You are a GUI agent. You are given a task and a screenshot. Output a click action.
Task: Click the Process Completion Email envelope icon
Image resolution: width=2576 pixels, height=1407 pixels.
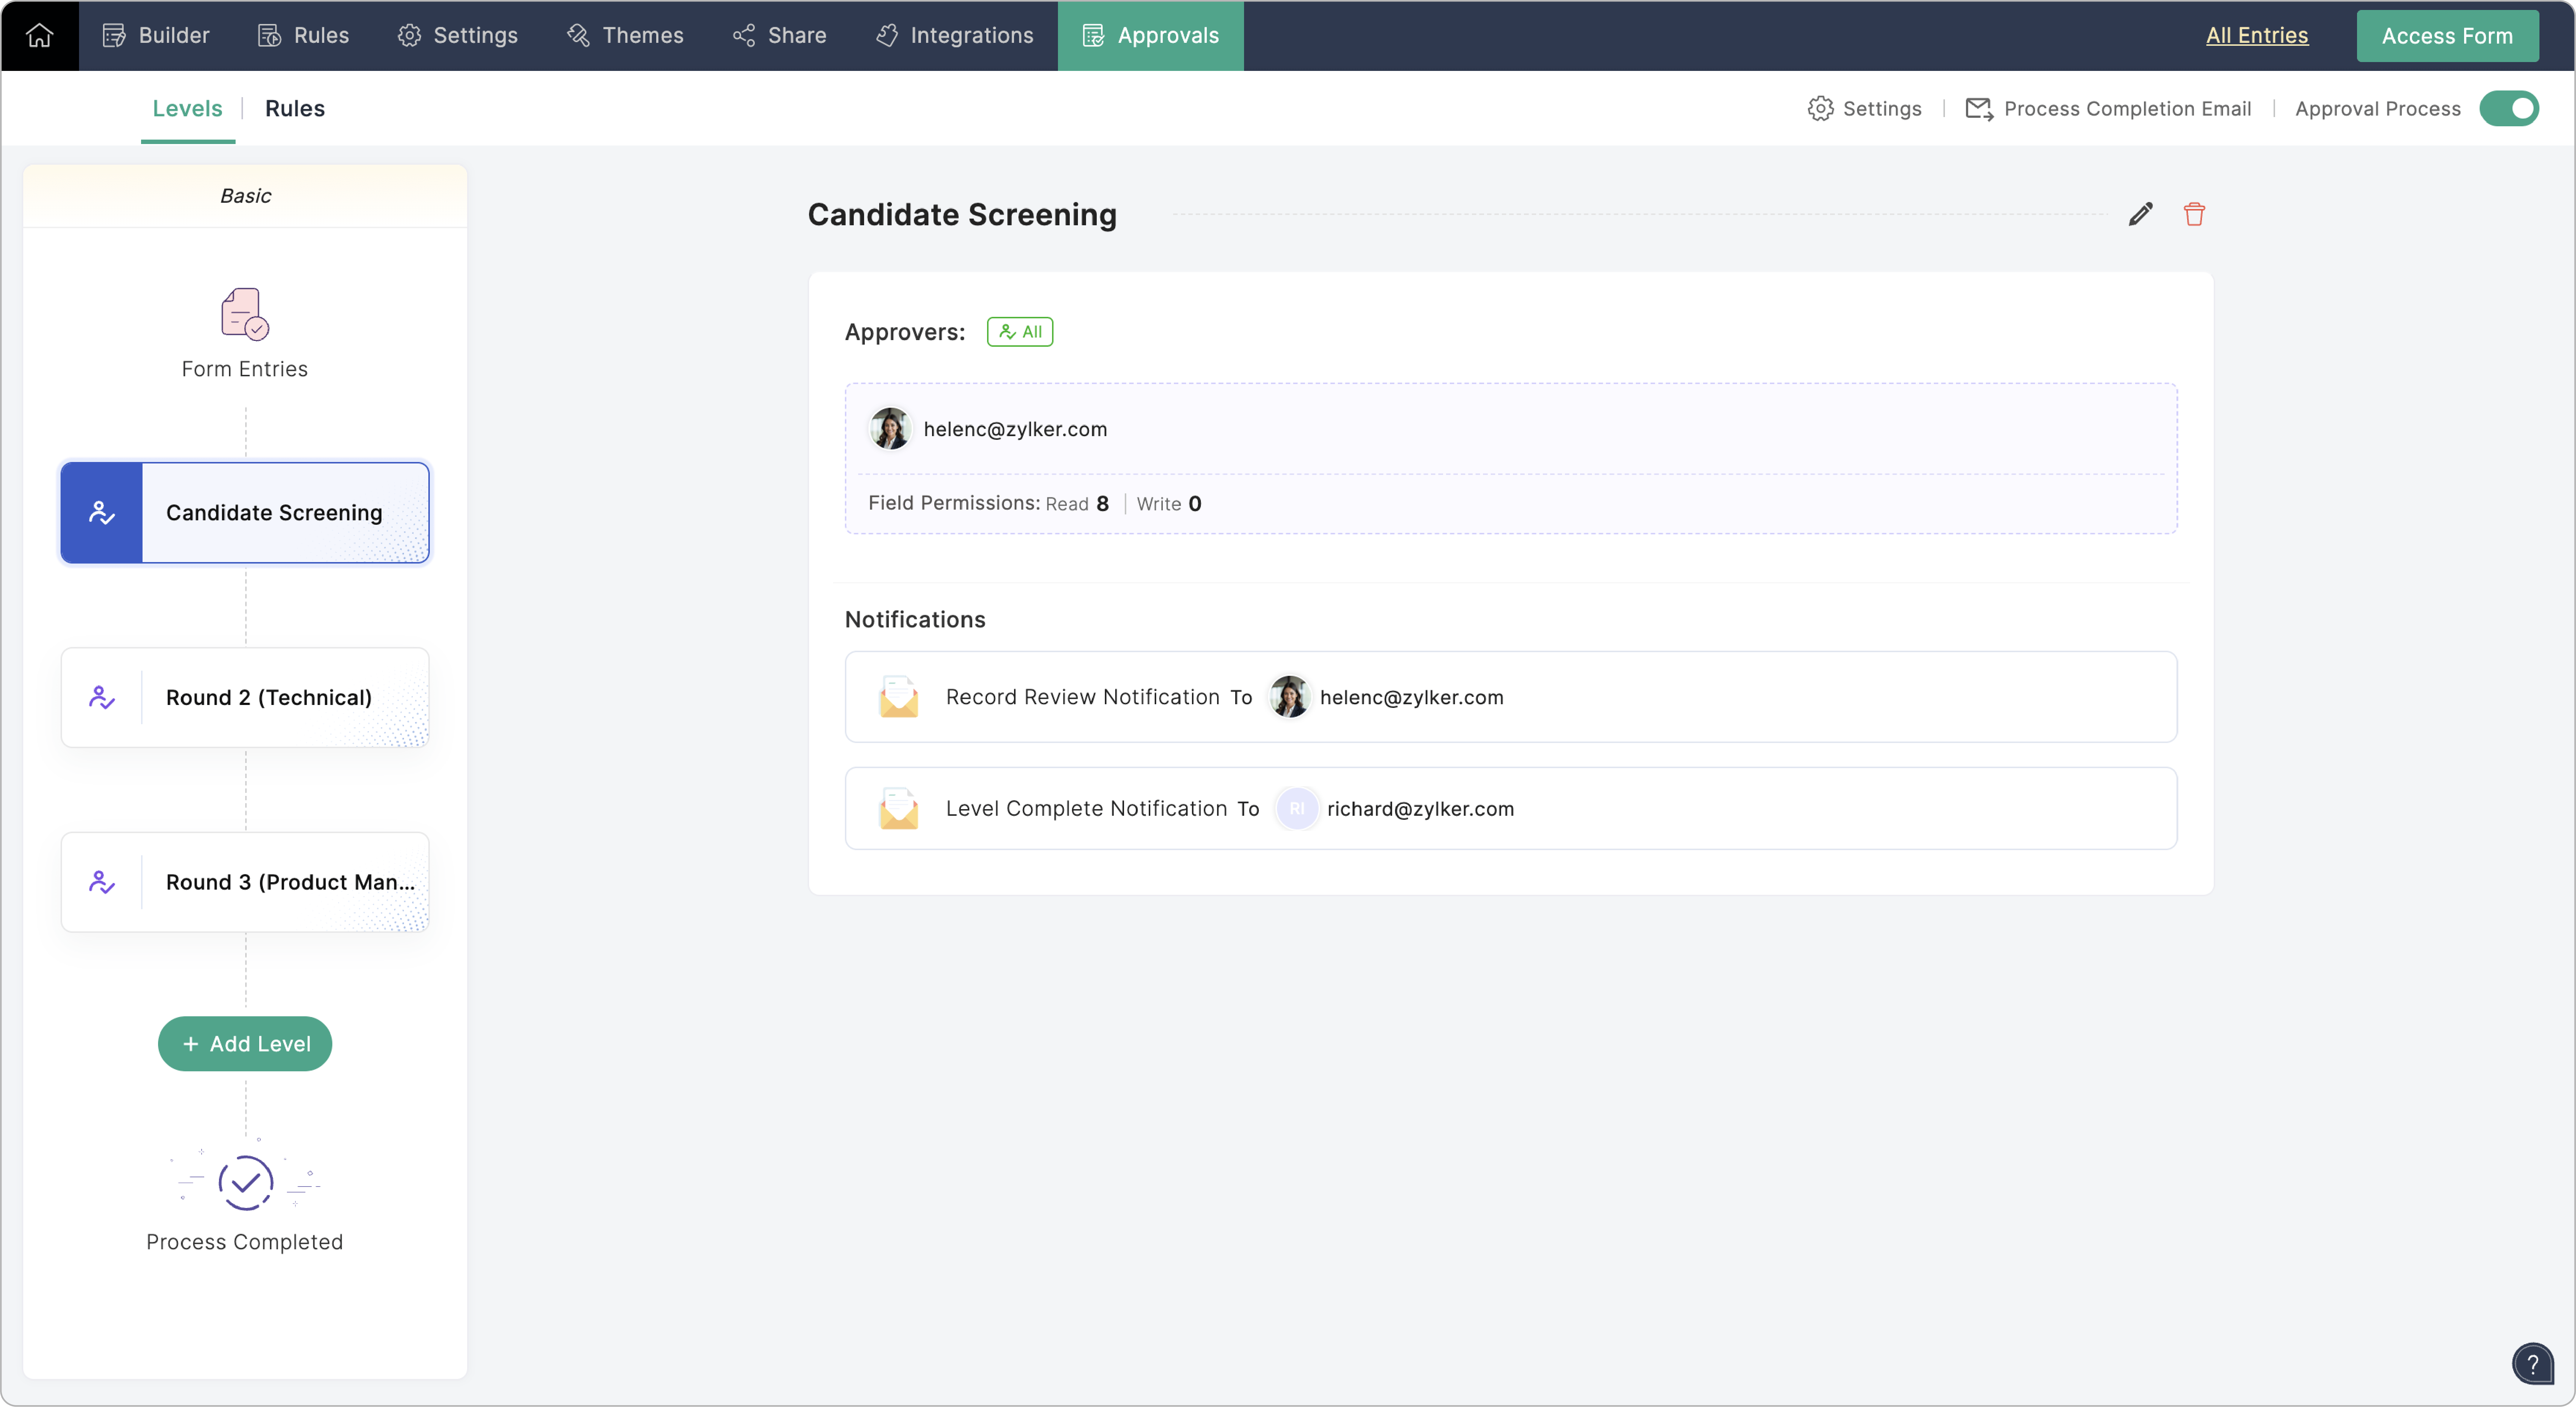[x=1978, y=108]
